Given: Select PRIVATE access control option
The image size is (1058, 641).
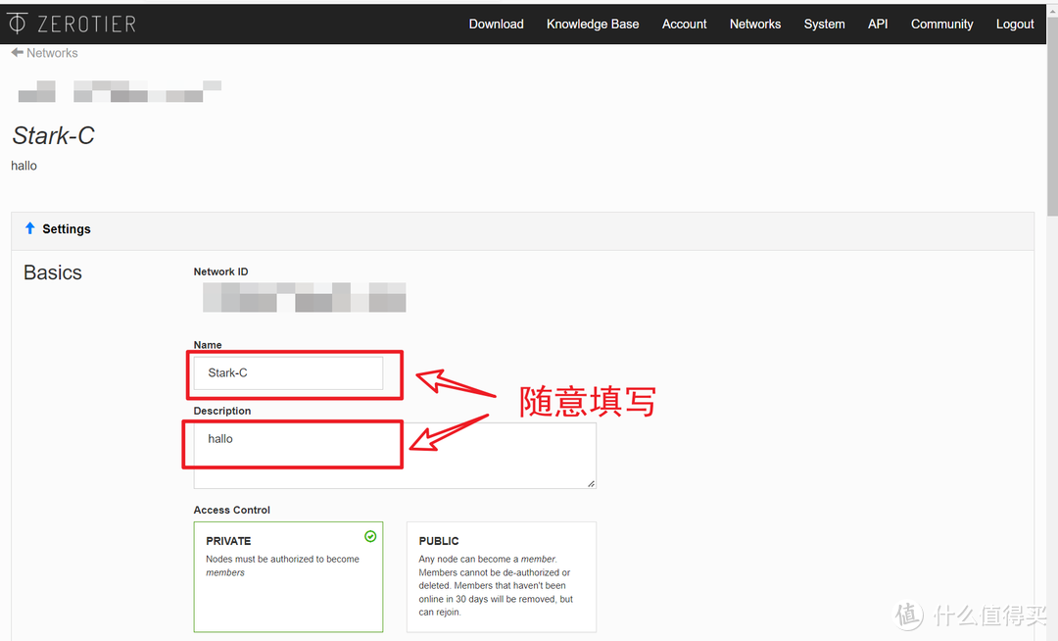Looking at the screenshot, I should click(x=288, y=577).
